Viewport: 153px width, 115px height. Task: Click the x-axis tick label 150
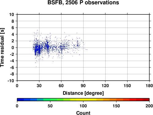coord(127,86)
